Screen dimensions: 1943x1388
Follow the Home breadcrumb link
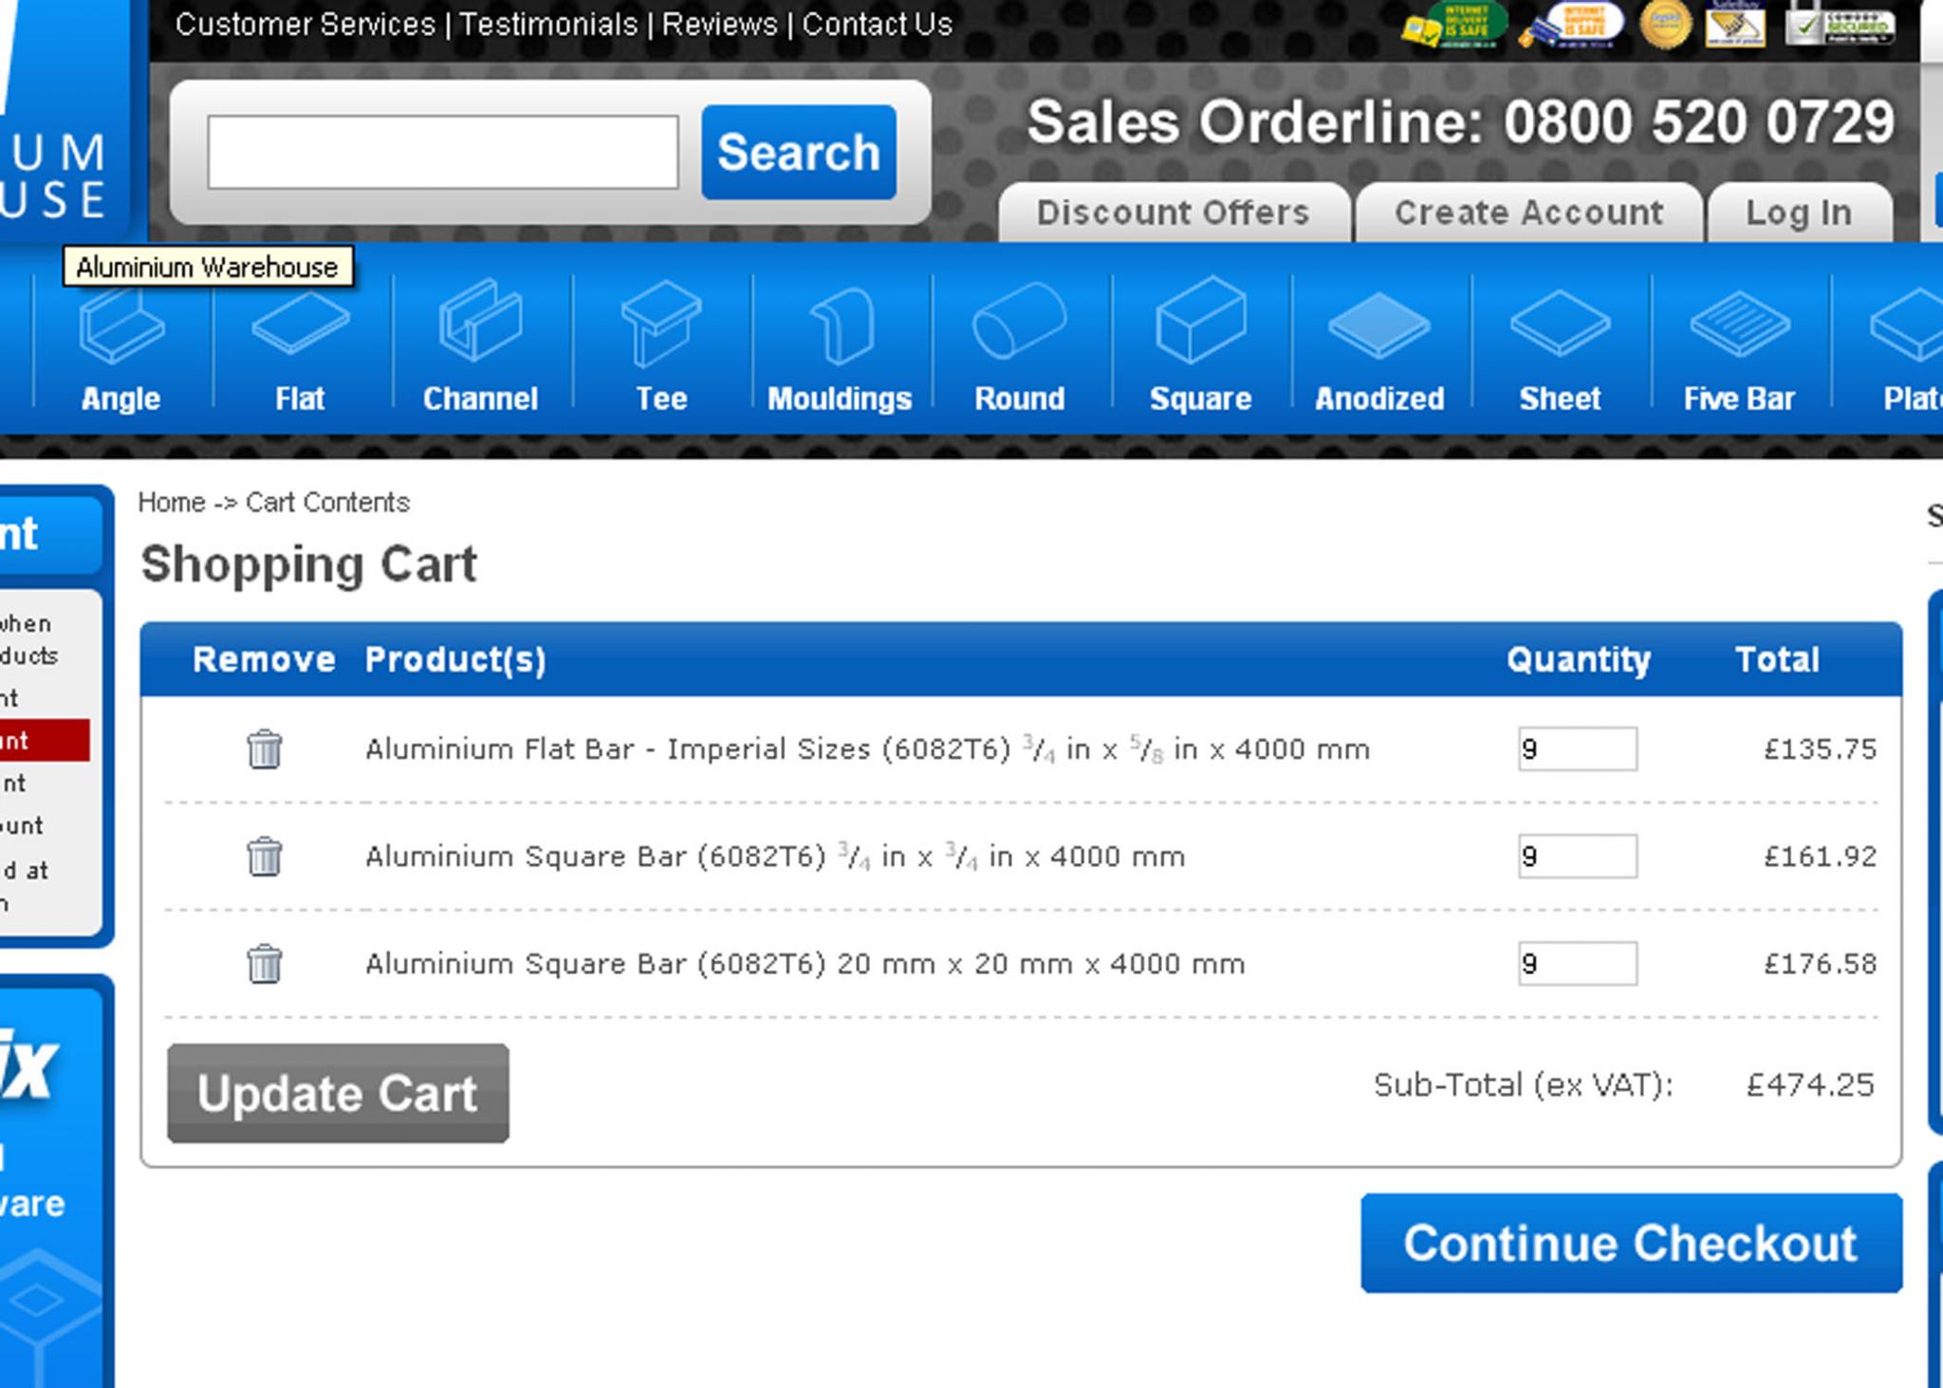172,502
